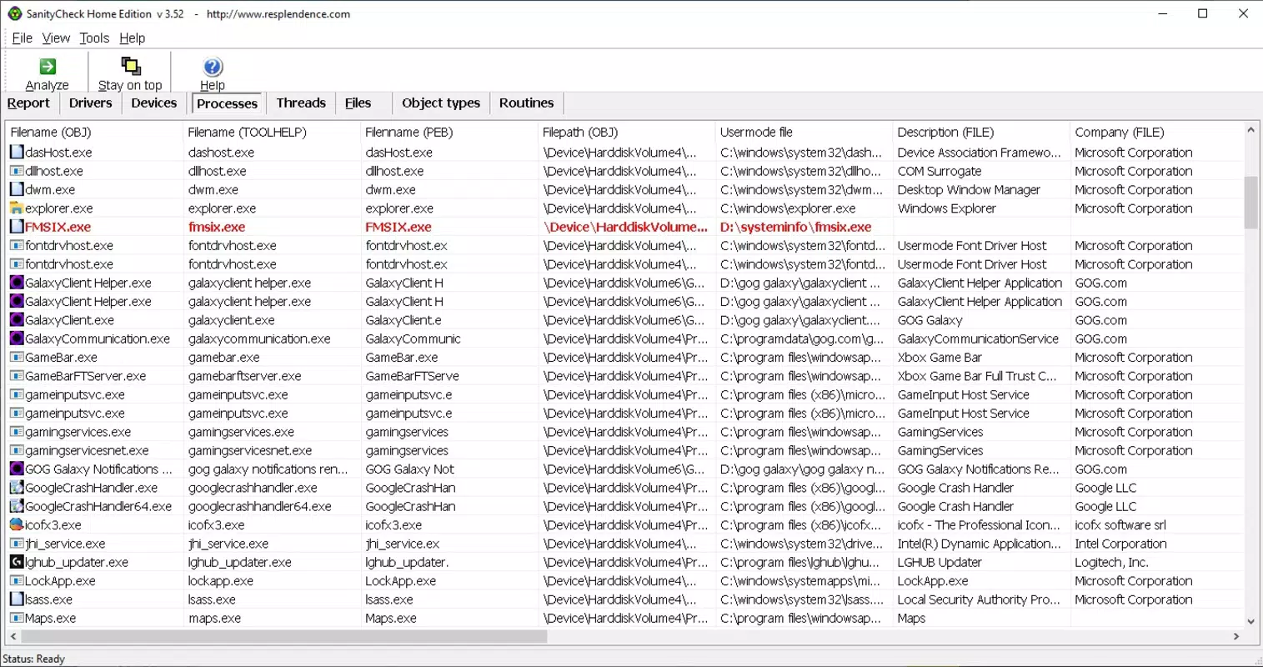Click the lsass.exe process icon
1263x667 pixels.
[17, 599]
